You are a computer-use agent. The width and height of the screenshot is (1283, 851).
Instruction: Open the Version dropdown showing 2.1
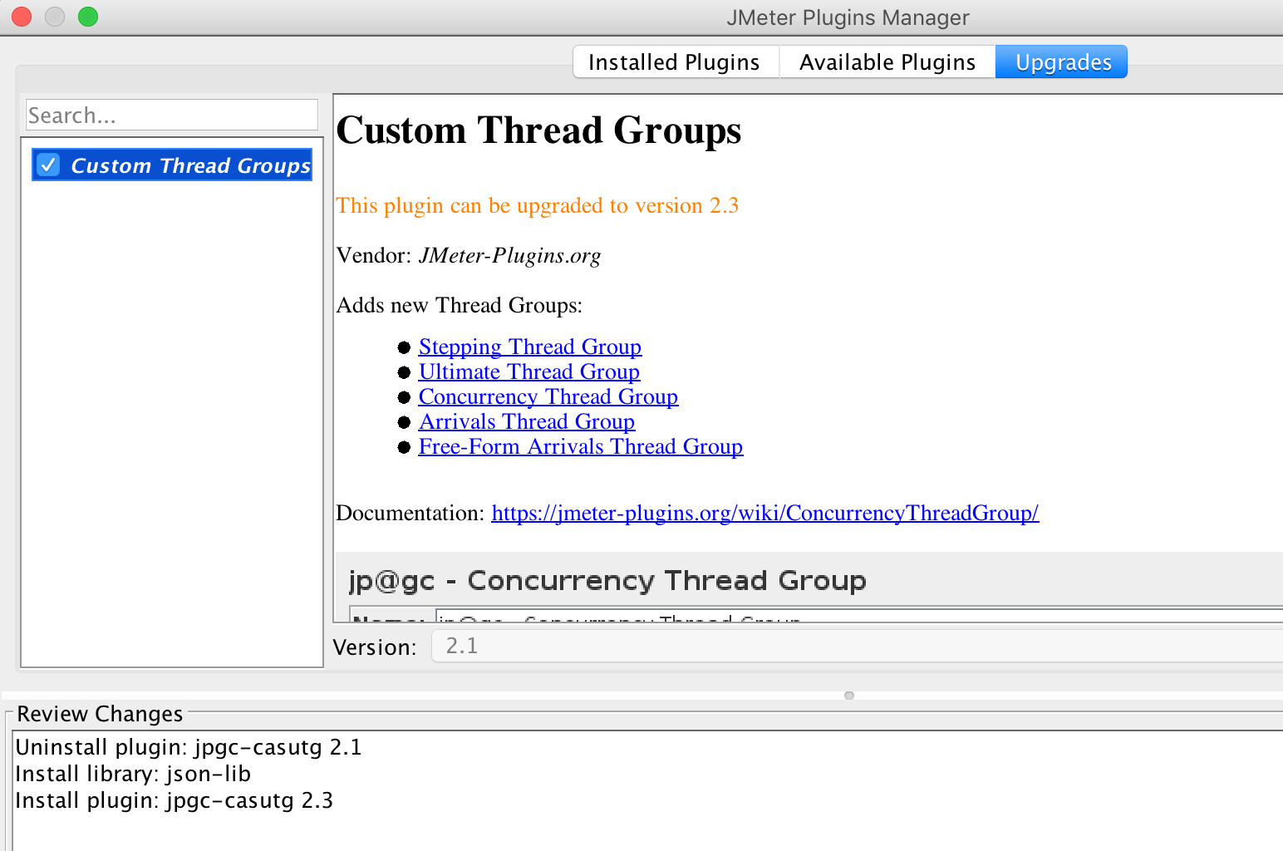(x=858, y=647)
